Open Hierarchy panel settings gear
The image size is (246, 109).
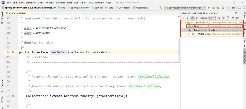click(x=236, y=13)
